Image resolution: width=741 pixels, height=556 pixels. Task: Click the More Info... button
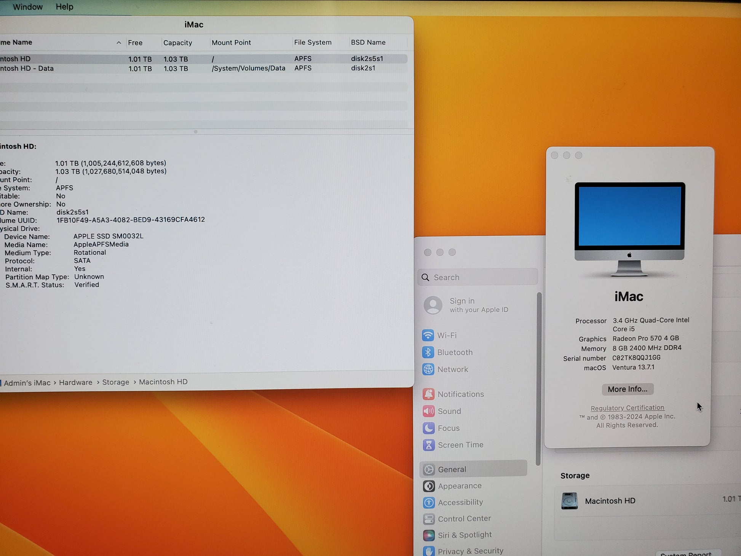click(x=628, y=389)
